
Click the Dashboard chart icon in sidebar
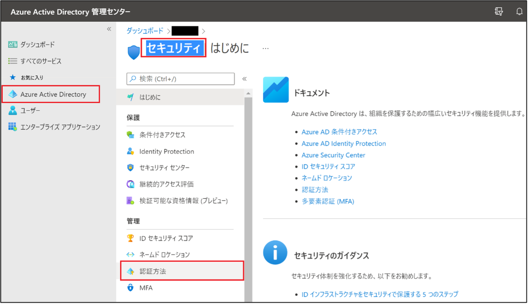pos(13,45)
